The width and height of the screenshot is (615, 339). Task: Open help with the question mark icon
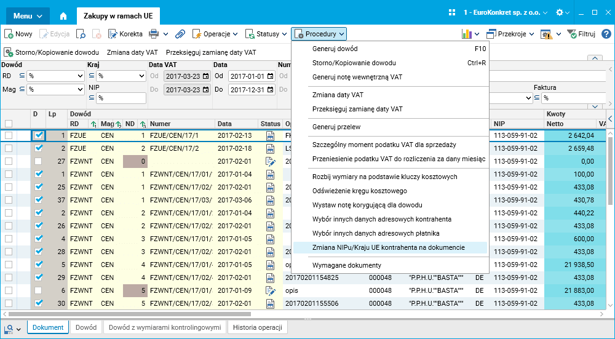pos(606,34)
